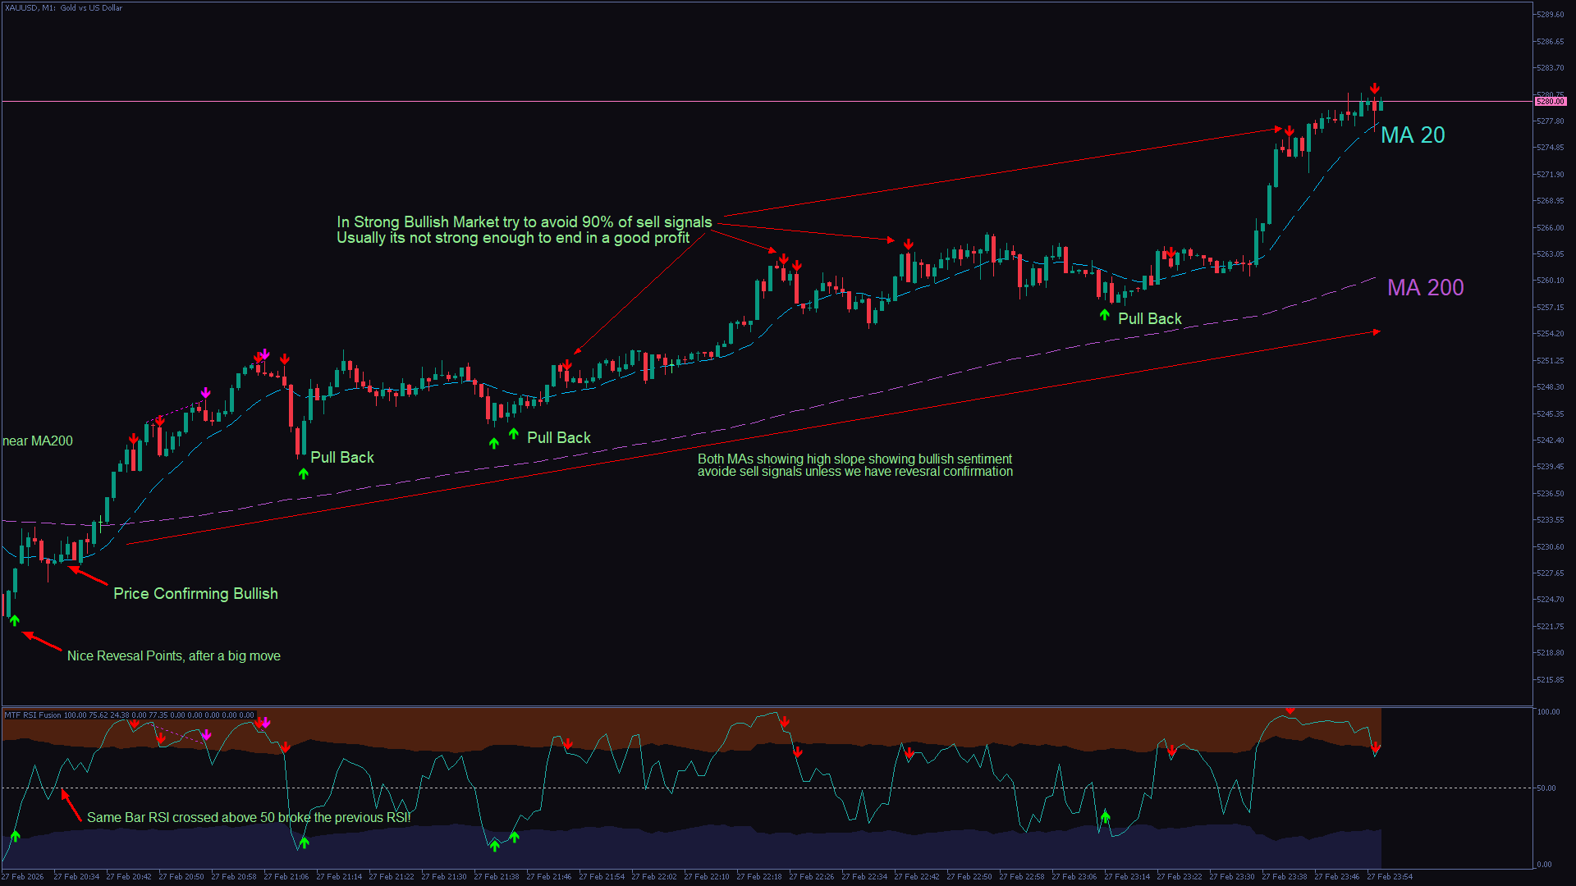Click the magenta down arrow on the price chart
Screen dimensions: 1576x886
(205, 394)
